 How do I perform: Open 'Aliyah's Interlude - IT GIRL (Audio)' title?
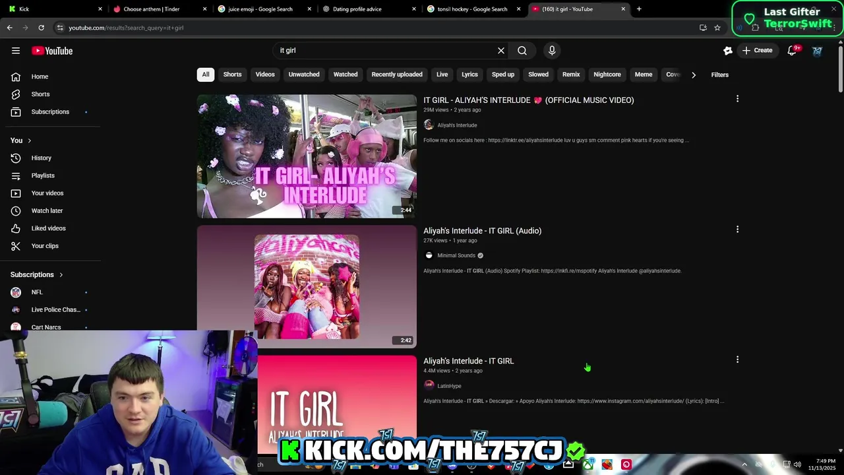pos(482,231)
